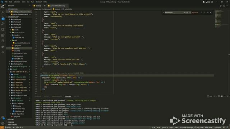
Task: Click the Prettier status bar button
Action: (x=218, y=128)
